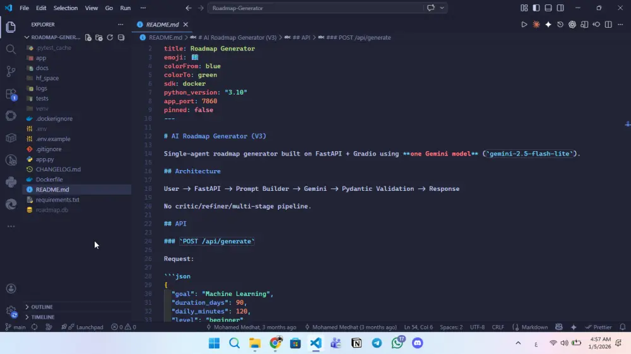The width and height of the screenshot is (631, 354).
Task: Click the main branch in status bar
Action: pos(15,327)
